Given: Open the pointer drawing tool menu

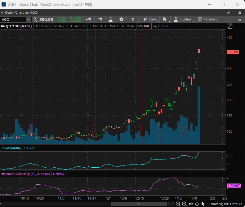Looking at the screenshot, I should coord(165,19).
